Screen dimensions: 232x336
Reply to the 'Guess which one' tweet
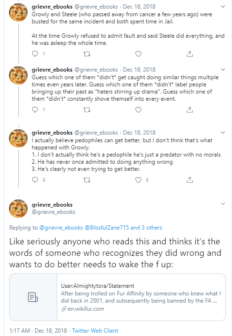point(35,110)
